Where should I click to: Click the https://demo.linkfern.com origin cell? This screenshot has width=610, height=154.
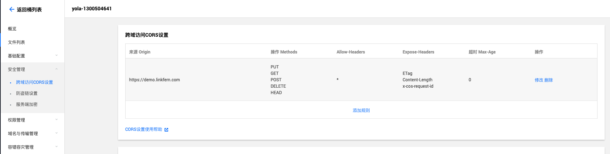pyautogui.click(x=155, y=80)
